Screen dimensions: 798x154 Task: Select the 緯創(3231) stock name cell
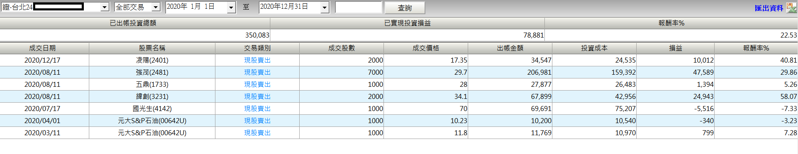tap(152, 96)
